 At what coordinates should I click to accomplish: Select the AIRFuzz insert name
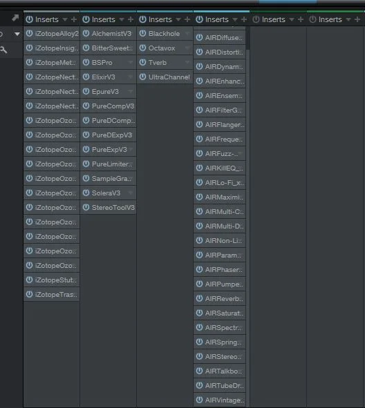point(222,154)
